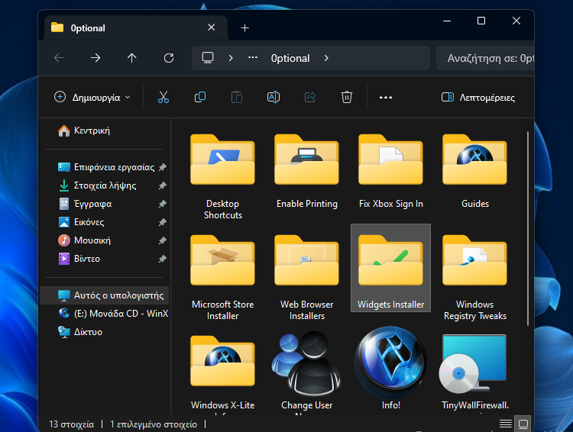Click the 1 επιλεγμένο στοιχείο status text
Viewport: 573px width, 432px height.
(154, 424)
